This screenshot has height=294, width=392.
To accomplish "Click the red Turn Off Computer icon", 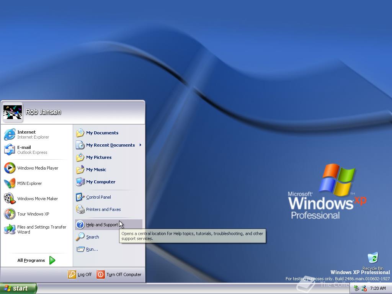I will (101, 274).
